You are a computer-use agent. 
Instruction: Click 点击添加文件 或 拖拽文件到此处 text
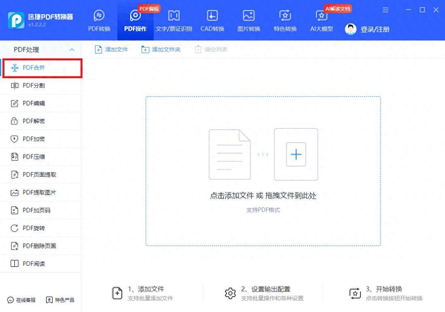pyautogui.click(x=263, y=195)
